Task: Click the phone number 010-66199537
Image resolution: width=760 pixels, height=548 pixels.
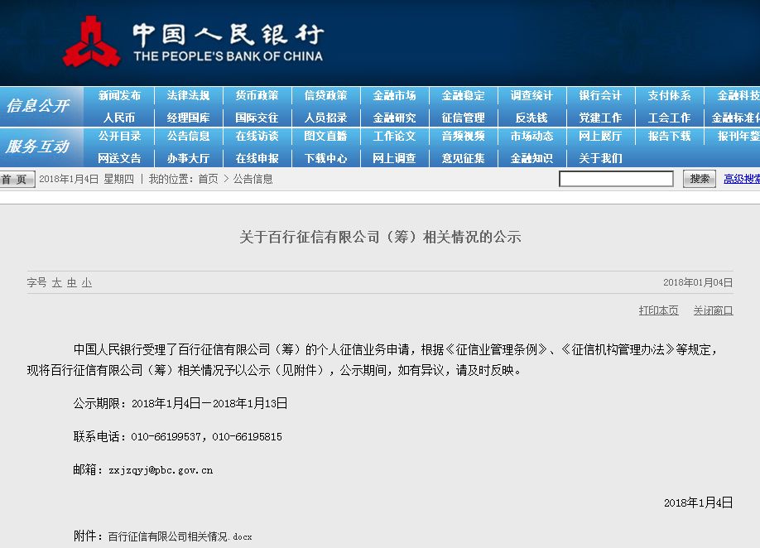Action: (166, 436)
